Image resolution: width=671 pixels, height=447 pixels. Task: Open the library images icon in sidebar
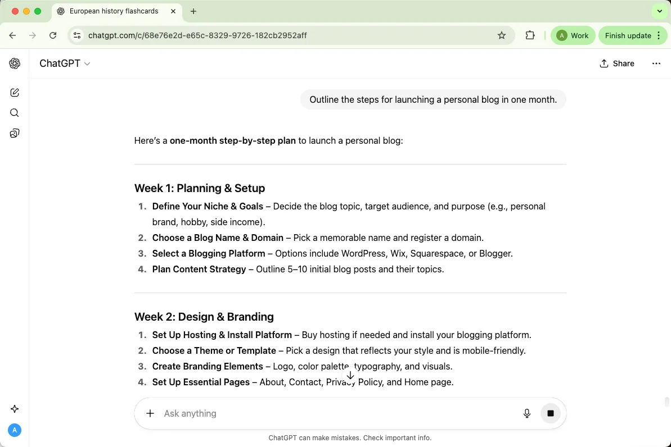pyautogui.click(x=15, y=133)
